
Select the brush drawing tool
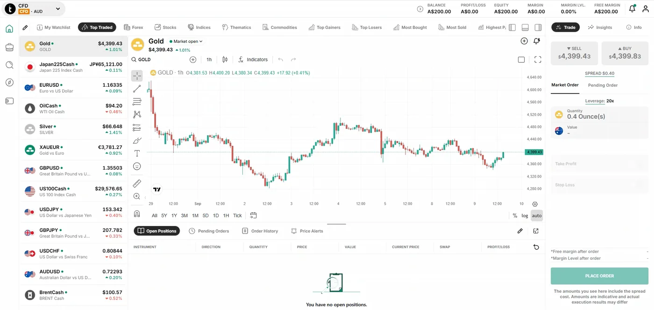(137, 140)
